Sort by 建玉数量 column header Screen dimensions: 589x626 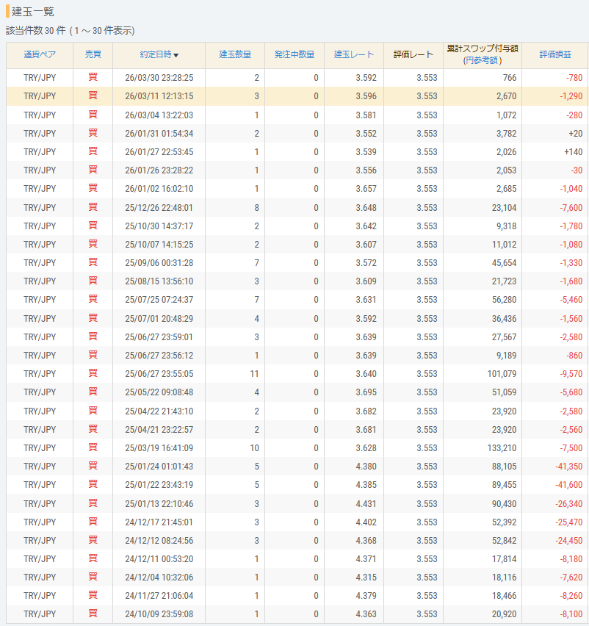(x=235, y=54)
